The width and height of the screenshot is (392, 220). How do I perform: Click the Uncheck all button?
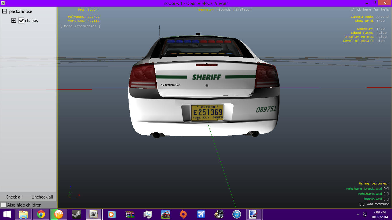42,197
